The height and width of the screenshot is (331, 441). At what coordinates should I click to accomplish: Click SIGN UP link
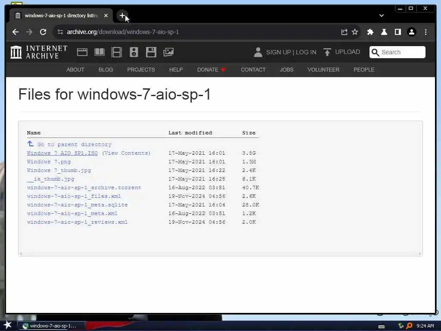coord(279,52)
